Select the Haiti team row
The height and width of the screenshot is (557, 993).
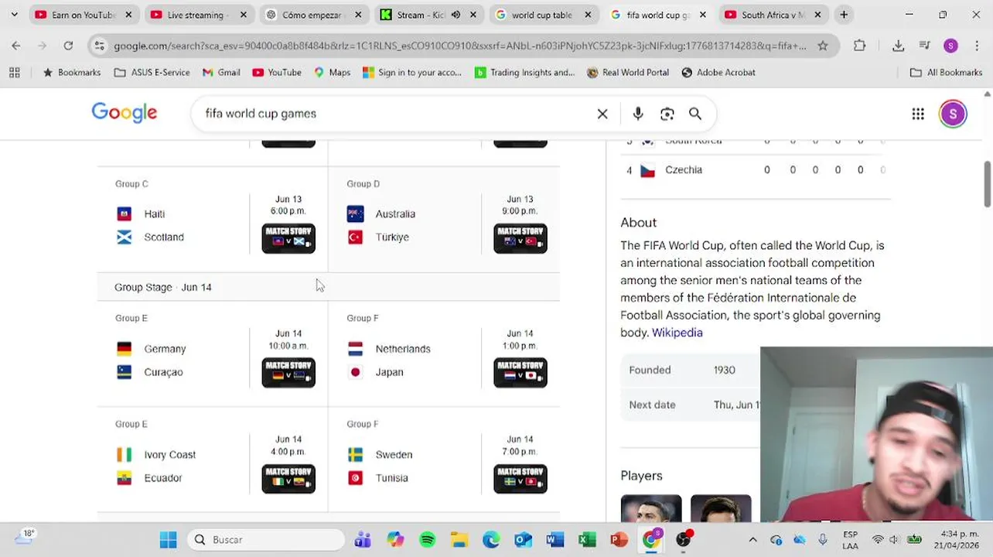[x=182, y=214]
